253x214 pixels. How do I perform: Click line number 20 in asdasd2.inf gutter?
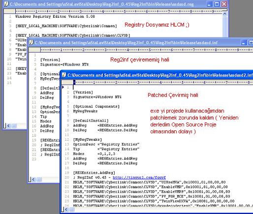tap(67, 178)
